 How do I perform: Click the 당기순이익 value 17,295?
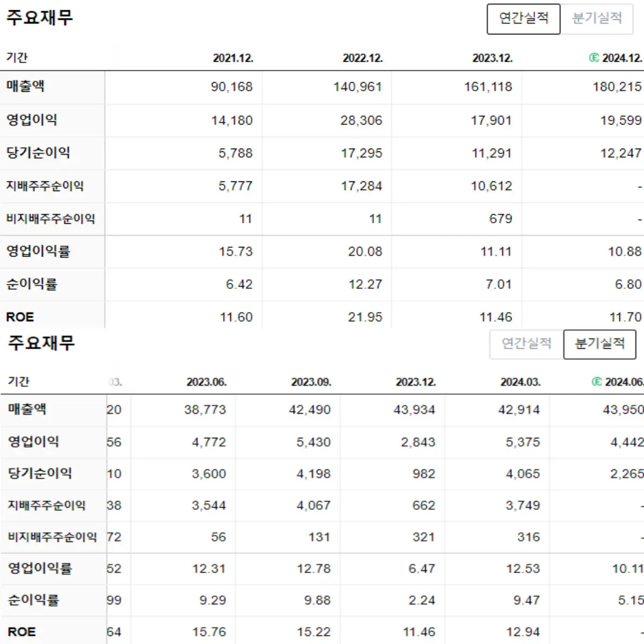(x=362, y=153)
